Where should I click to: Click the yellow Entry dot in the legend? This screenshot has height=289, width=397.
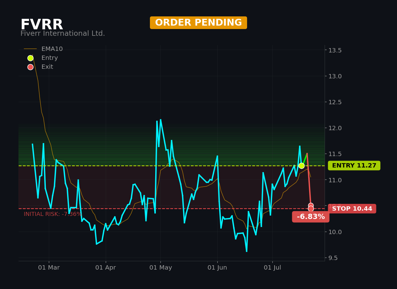[x=30, y=58]
